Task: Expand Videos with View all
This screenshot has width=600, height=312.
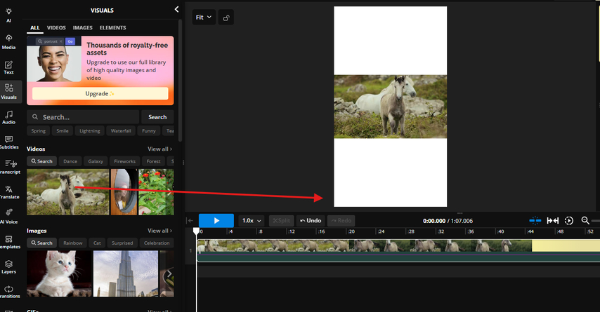Action: click(x=159, y=149)
